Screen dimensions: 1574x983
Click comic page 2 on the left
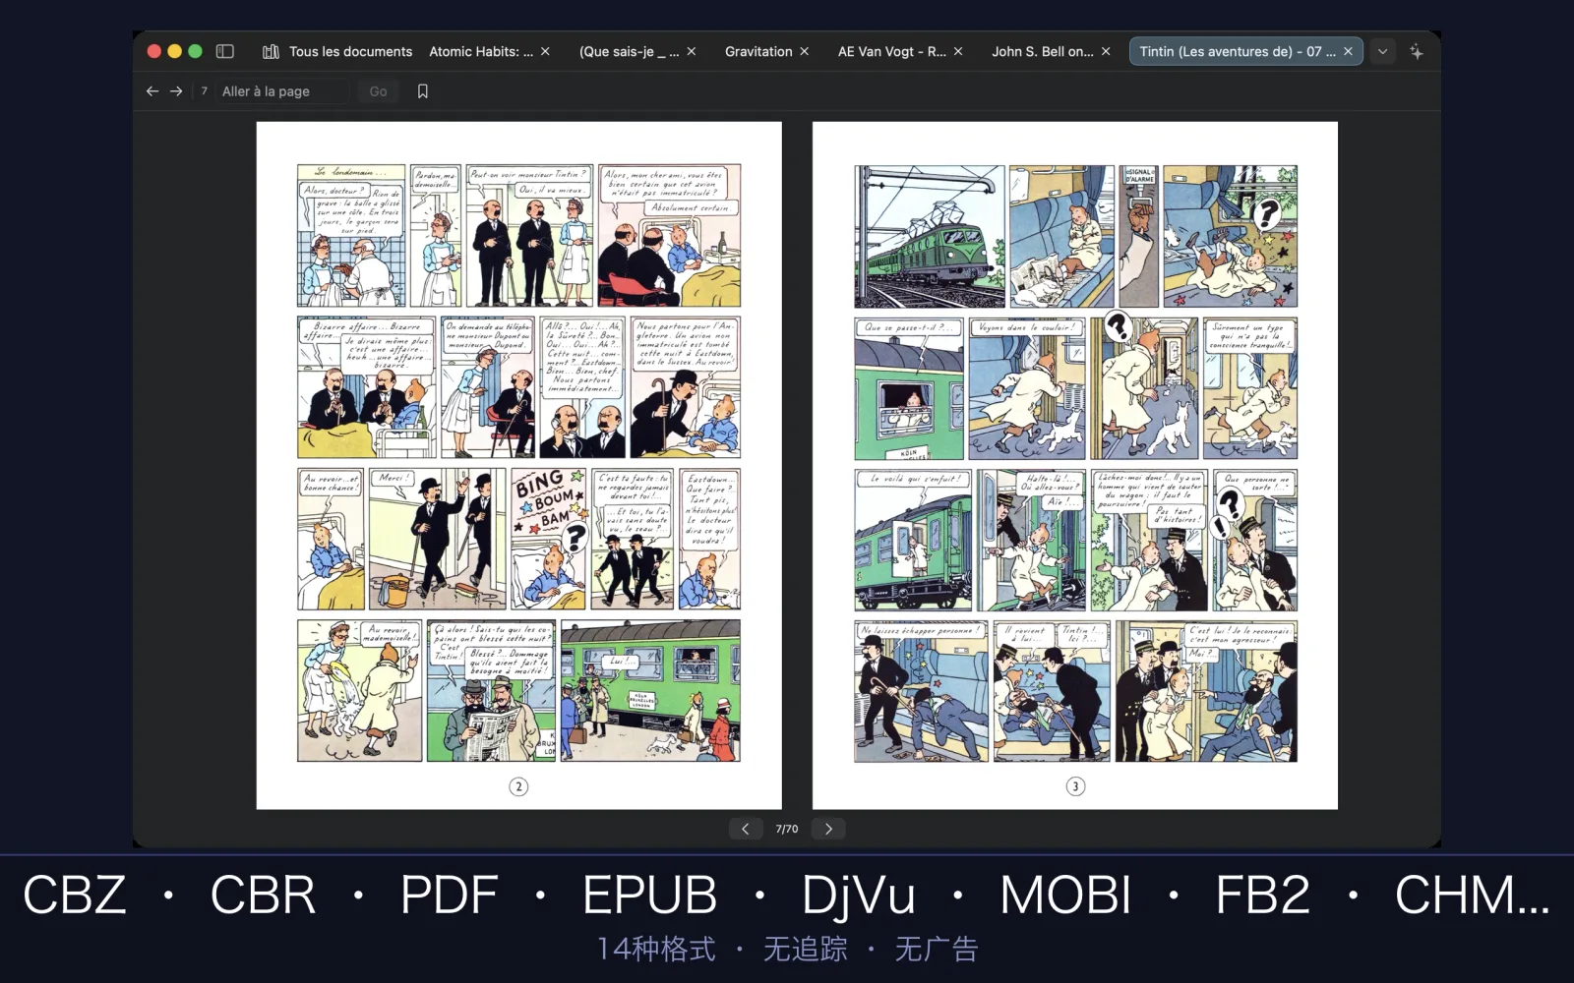pyautogui.click(x=518, y=465)
